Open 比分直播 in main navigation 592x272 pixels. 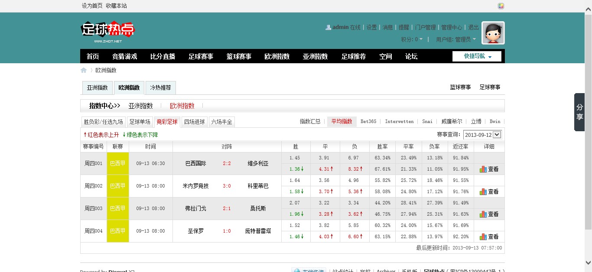point(163,56)
